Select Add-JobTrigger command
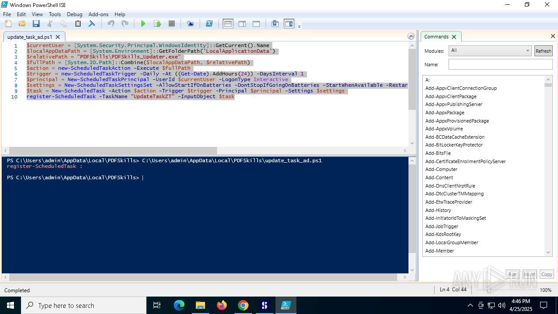This screenshot has width=558, height=314. click(x=442, y=226)
